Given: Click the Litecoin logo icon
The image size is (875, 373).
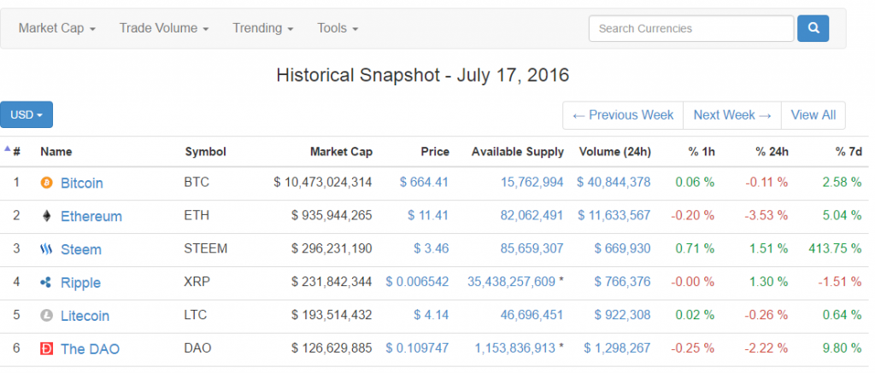Looking at the screenshot, I should [x=46, y=316].
